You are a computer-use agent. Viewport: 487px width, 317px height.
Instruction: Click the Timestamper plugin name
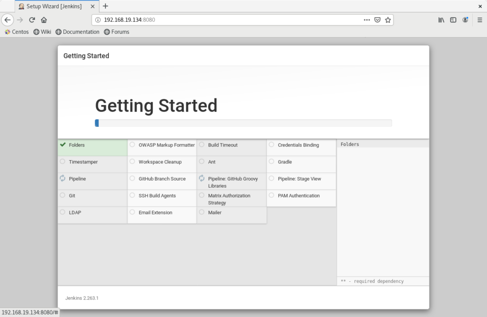coord(83,162)
